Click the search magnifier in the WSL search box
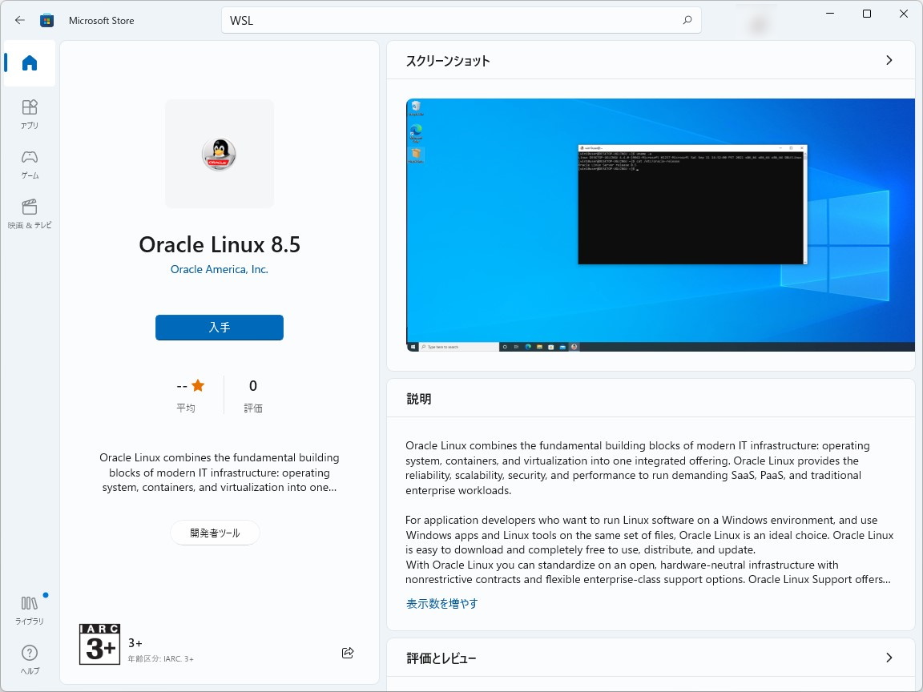 point(687,20)
